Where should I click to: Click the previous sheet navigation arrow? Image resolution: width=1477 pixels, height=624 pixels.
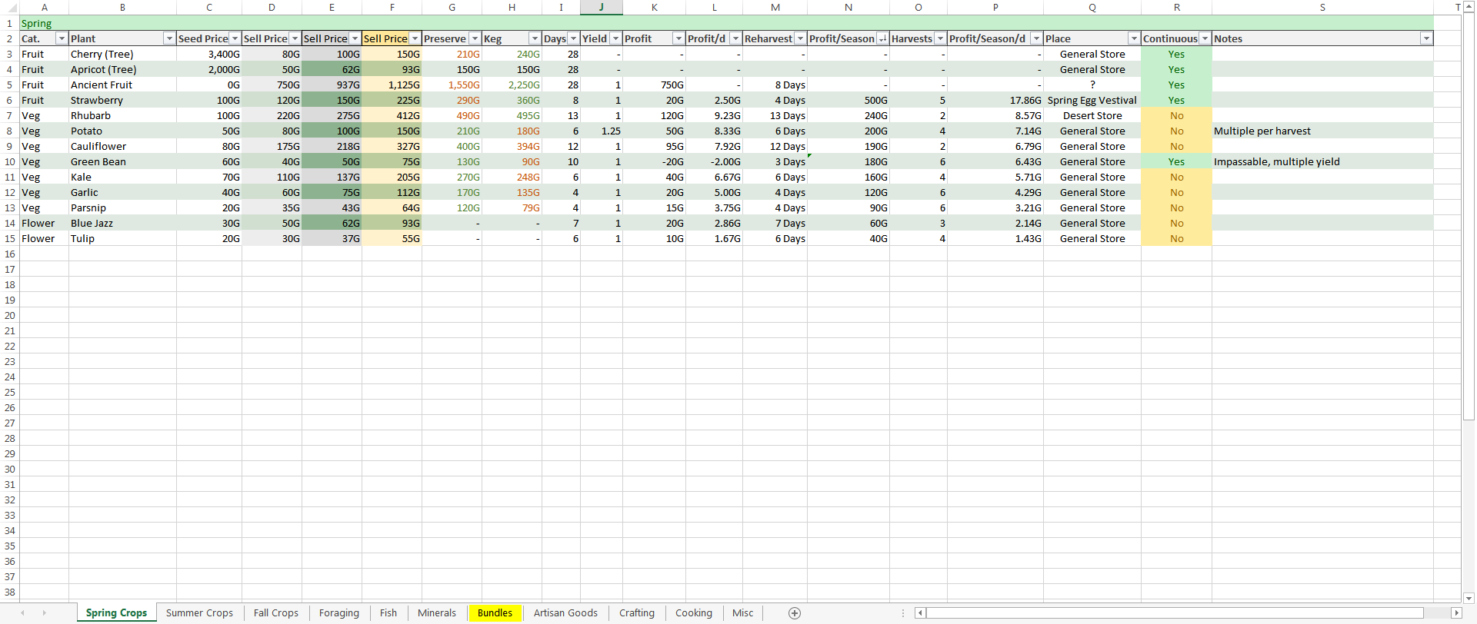tap(22, 613)
